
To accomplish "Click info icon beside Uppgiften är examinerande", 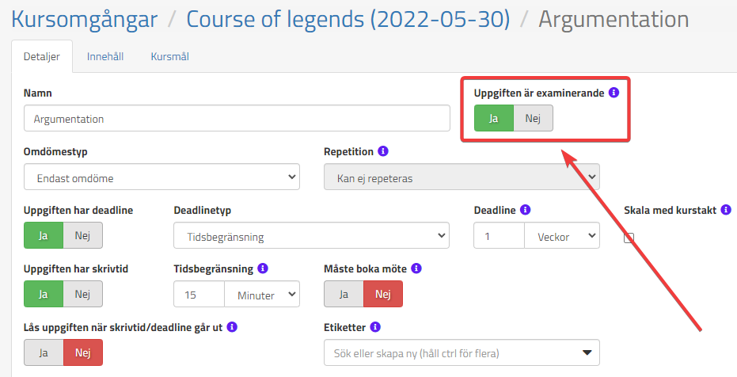I will click(x=614, y=93).
